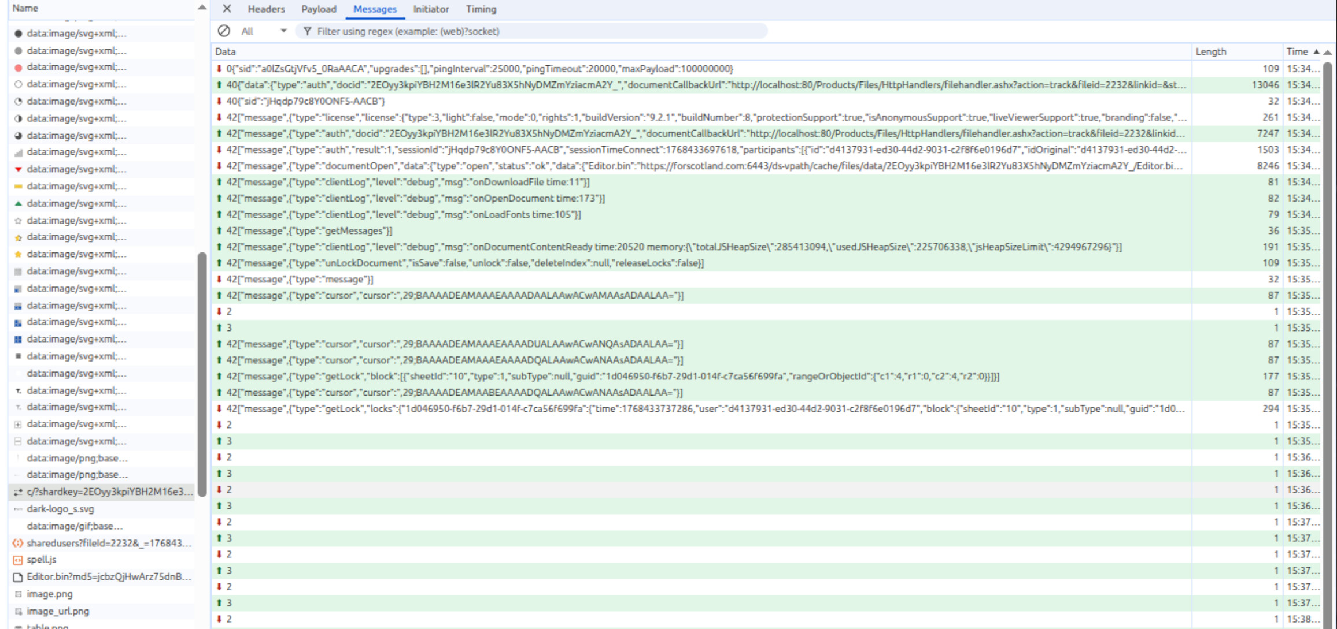This screenshot has height=629, width=1337.
Task: Open the Timing tab
Action: coord(481,9)
